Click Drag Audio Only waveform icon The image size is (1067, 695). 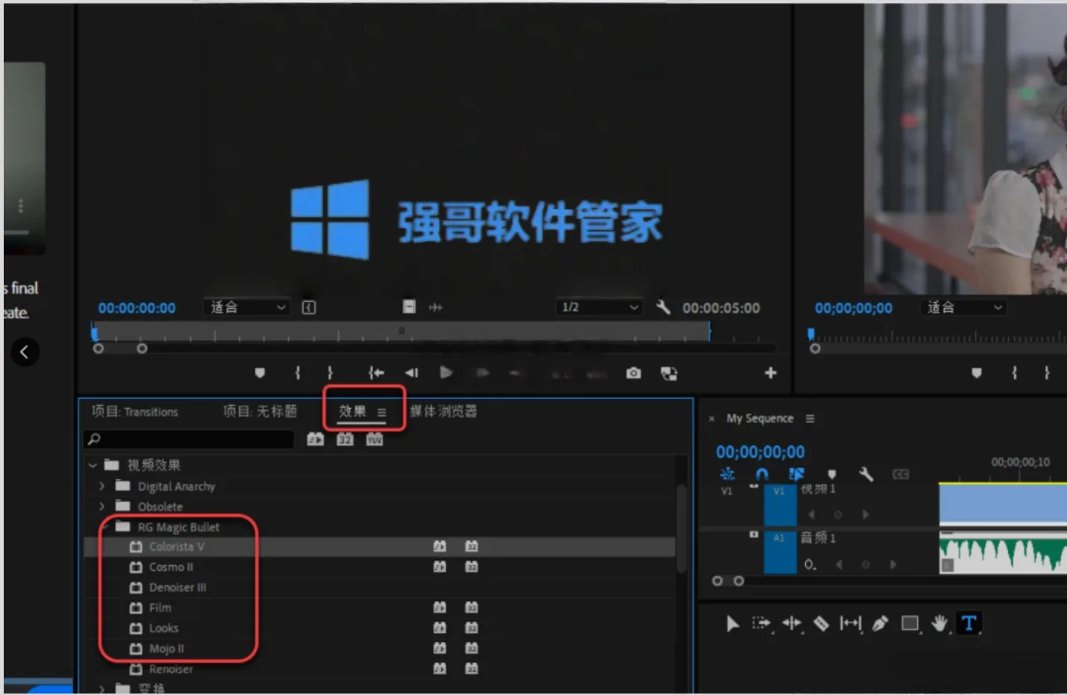coord(436,307)
